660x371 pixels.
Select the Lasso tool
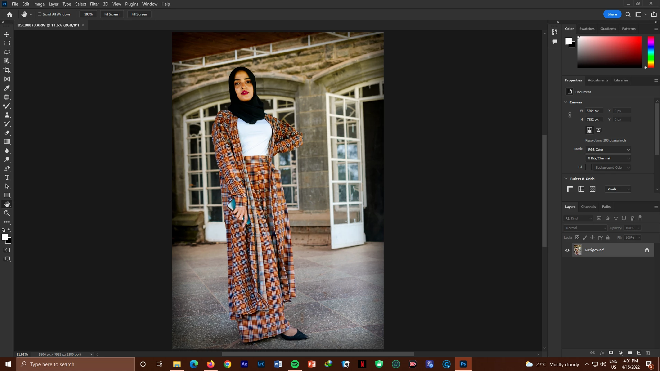click(x=7, y=52)
